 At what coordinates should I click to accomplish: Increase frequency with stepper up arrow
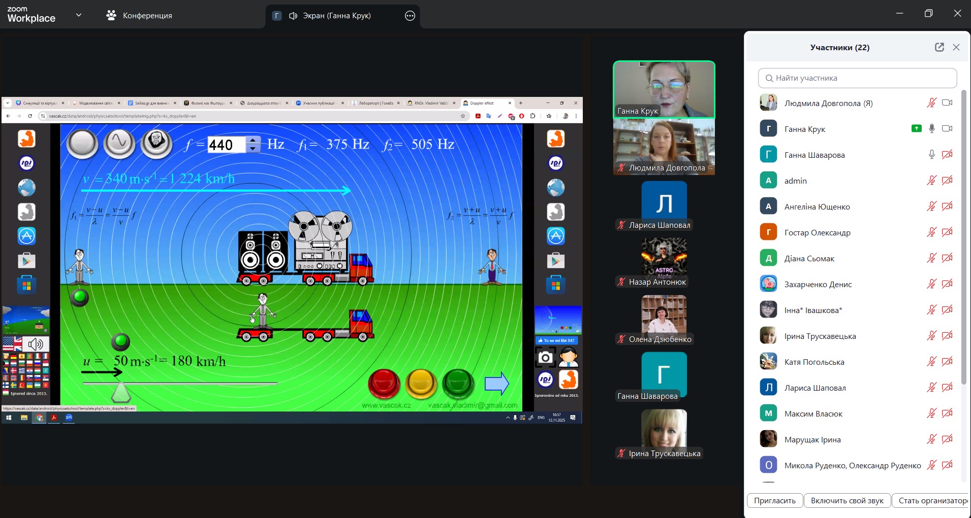(x=253, y=140)
